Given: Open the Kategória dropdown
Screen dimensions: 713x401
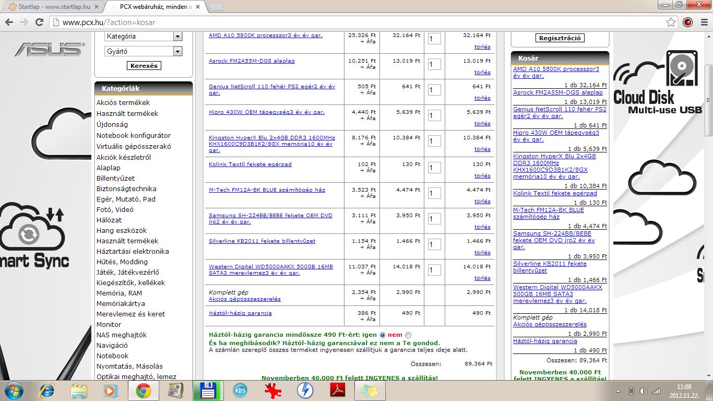Looking at the screenshot, I should pyautogui.click(x=143, y=36).
